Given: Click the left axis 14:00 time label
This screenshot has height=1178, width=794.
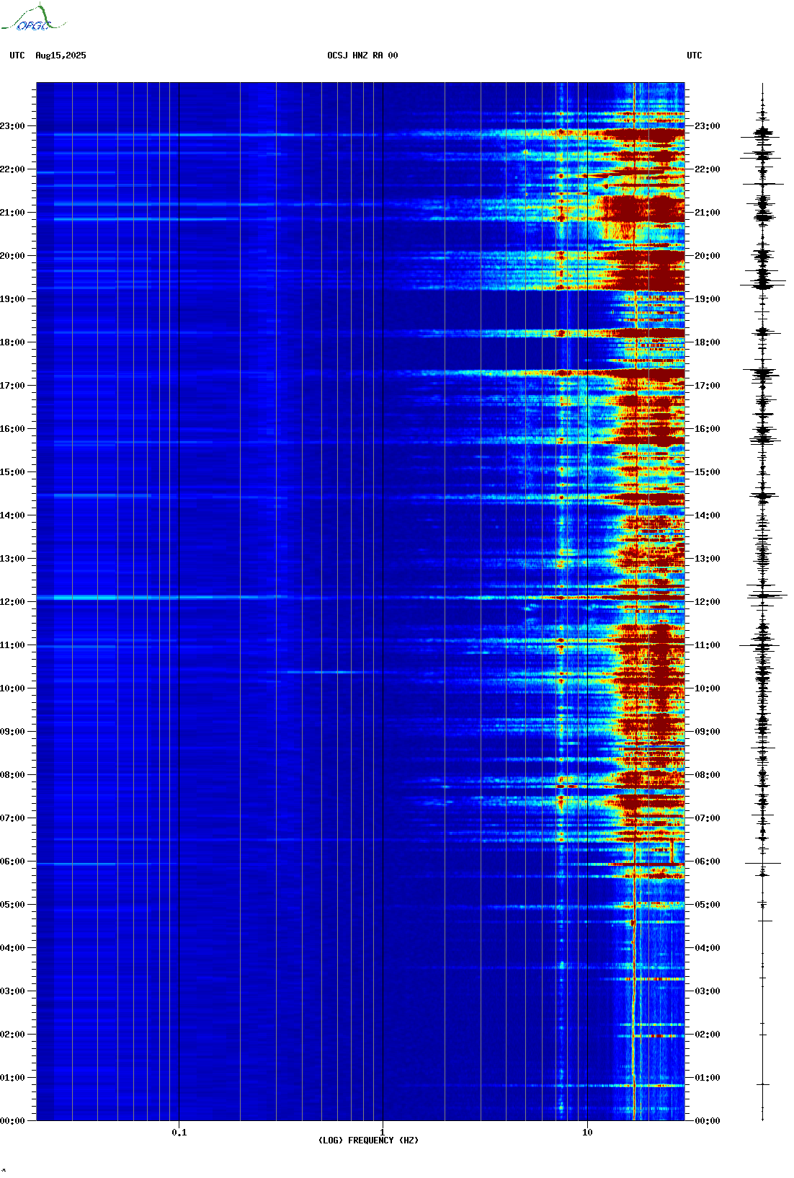Looking at the screenshot, I should point(12,515).
